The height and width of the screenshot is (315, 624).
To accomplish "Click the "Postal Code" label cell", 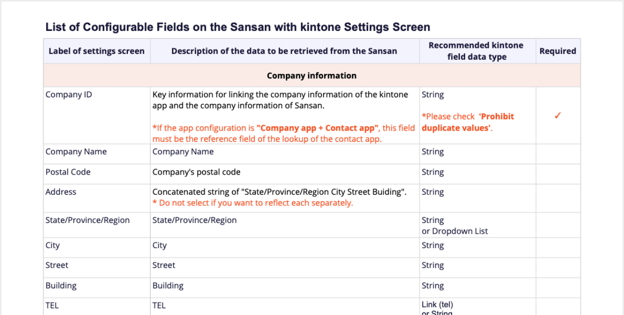I will coord(68,172).
